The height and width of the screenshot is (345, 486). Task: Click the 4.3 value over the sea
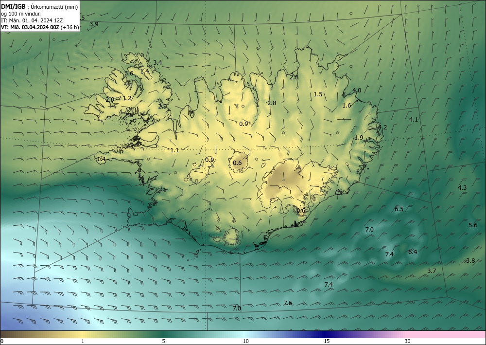pos(462,187)
